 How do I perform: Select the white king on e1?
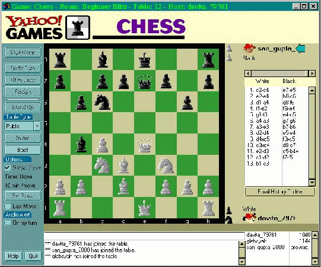[145, 208]
